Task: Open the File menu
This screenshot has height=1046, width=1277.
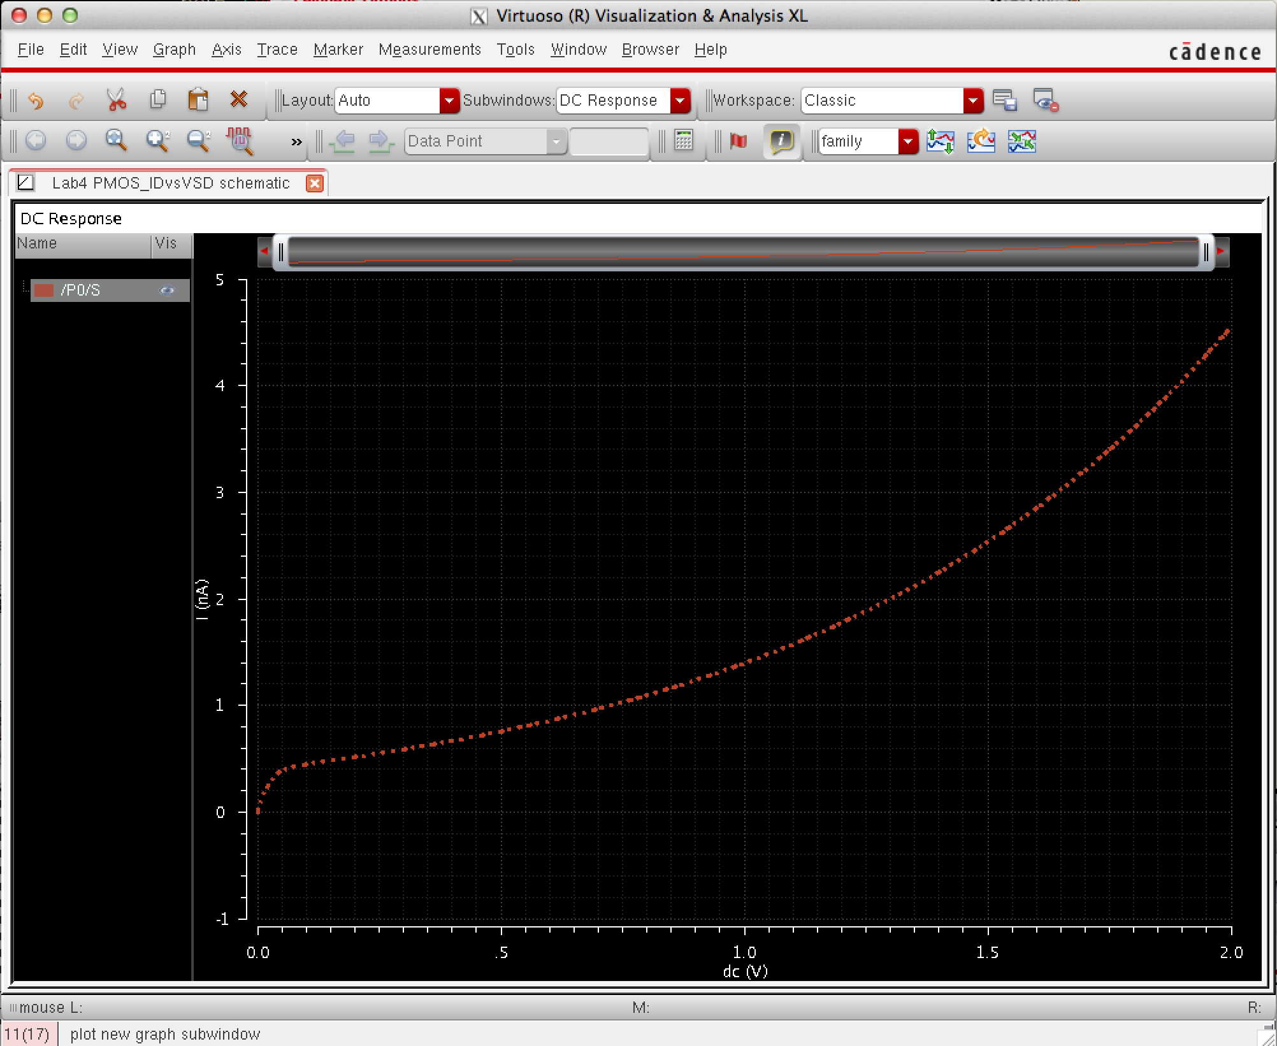Action: coord(31,49)
